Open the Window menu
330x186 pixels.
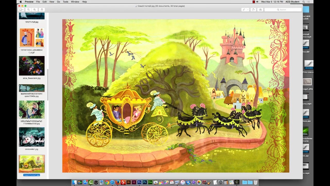click(75, 2)
